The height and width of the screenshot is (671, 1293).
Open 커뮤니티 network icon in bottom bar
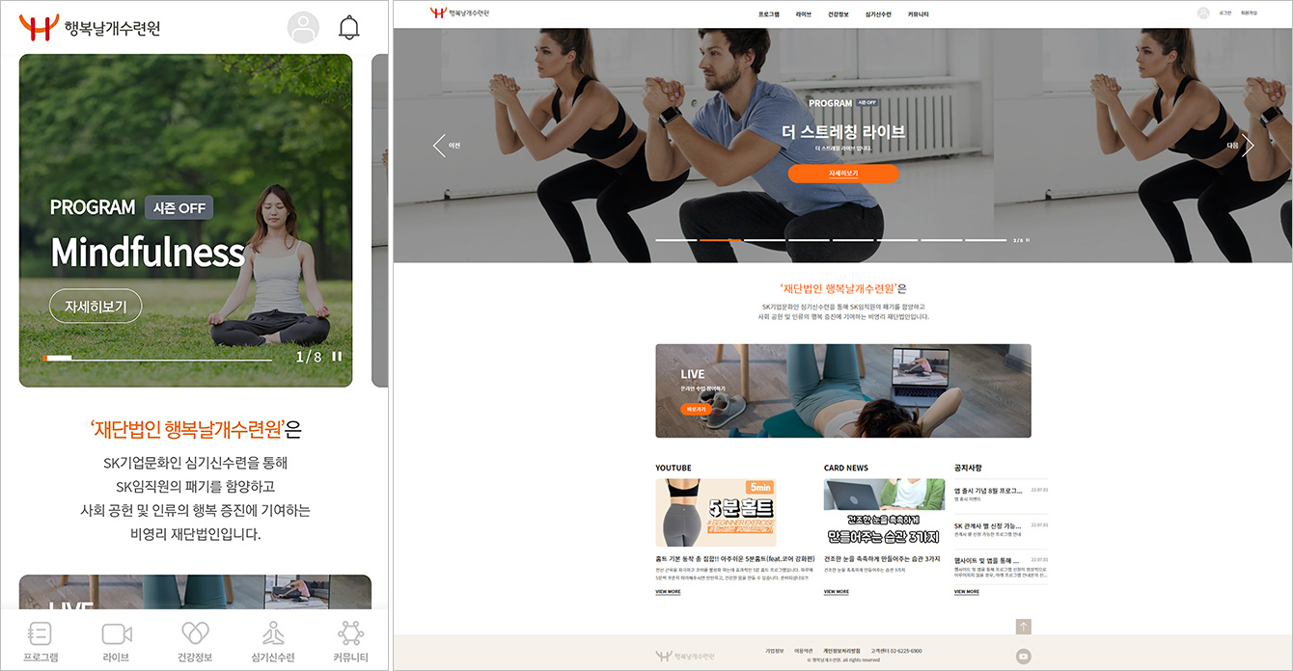tap(350, 641)
